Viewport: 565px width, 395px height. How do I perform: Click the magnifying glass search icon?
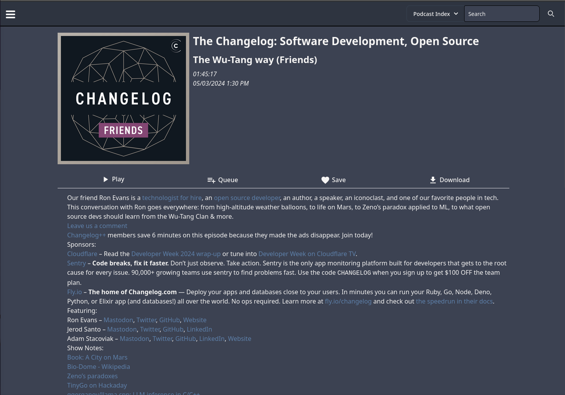click(x=551, y=14)
